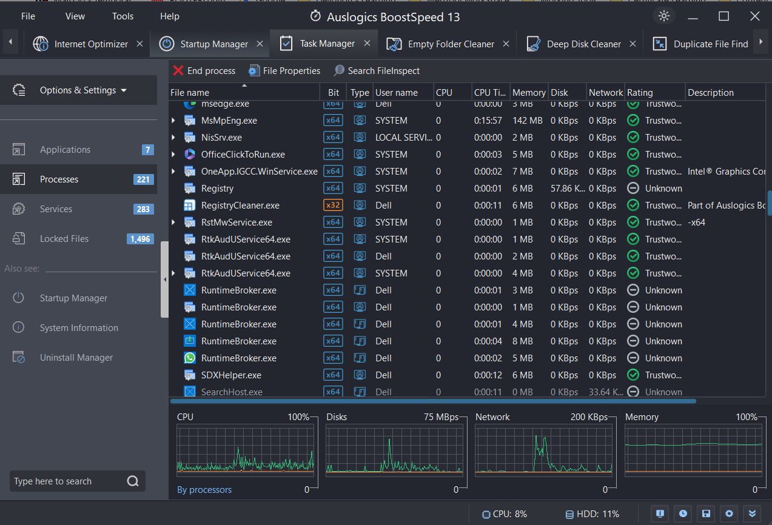Open Search FileInspect

coord(377,70)
